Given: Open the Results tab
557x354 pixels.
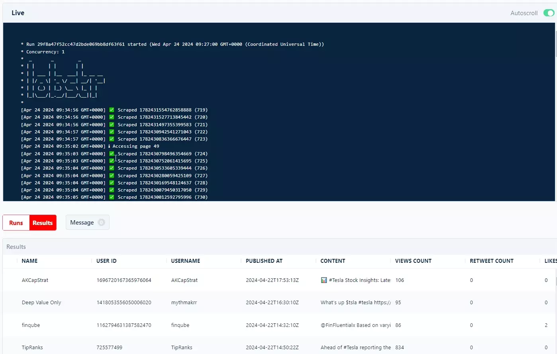Looking at the screenshot, I should [x=43, y=223].
